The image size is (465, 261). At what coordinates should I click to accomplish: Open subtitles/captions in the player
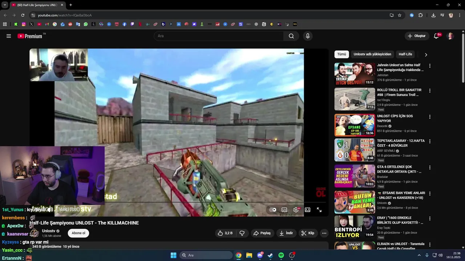coord(284,210)
